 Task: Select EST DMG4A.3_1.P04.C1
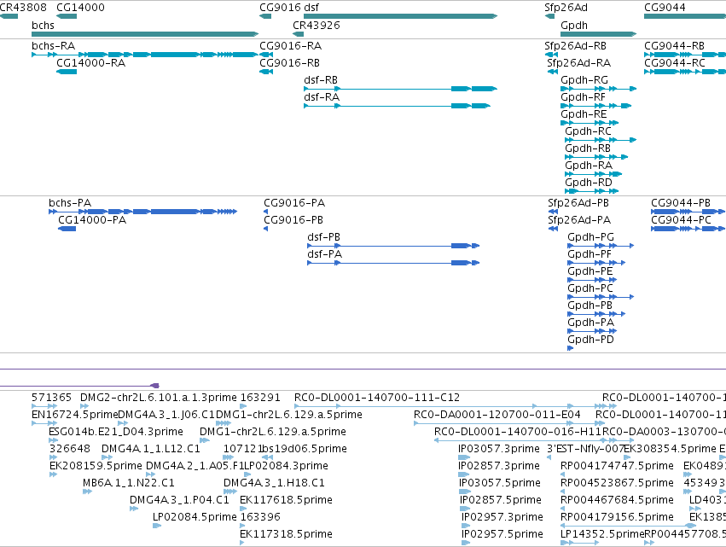click(134, 509)
